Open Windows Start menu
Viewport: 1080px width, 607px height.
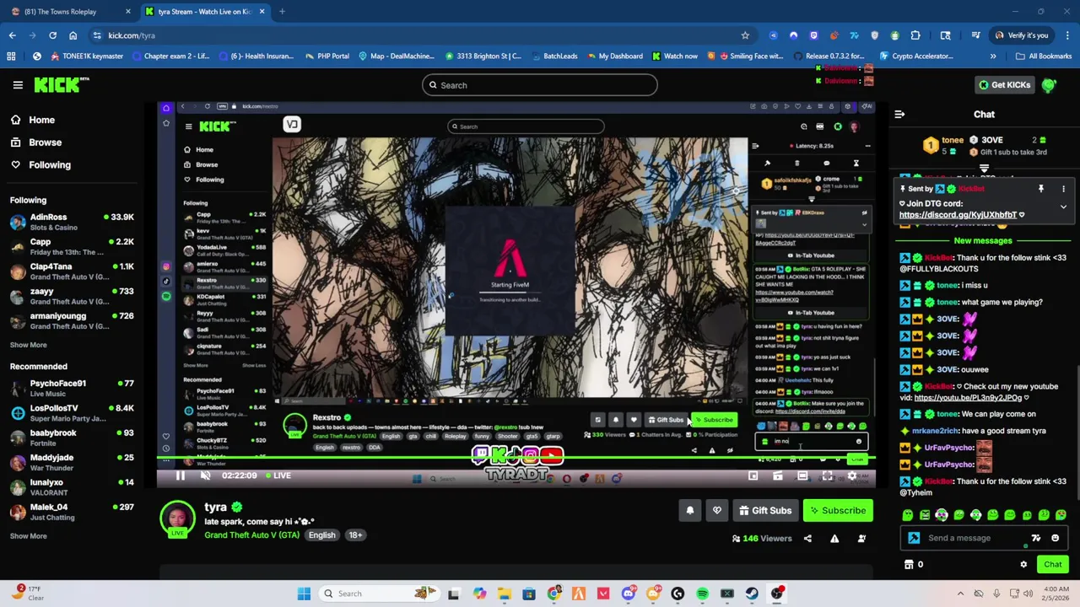304,594
